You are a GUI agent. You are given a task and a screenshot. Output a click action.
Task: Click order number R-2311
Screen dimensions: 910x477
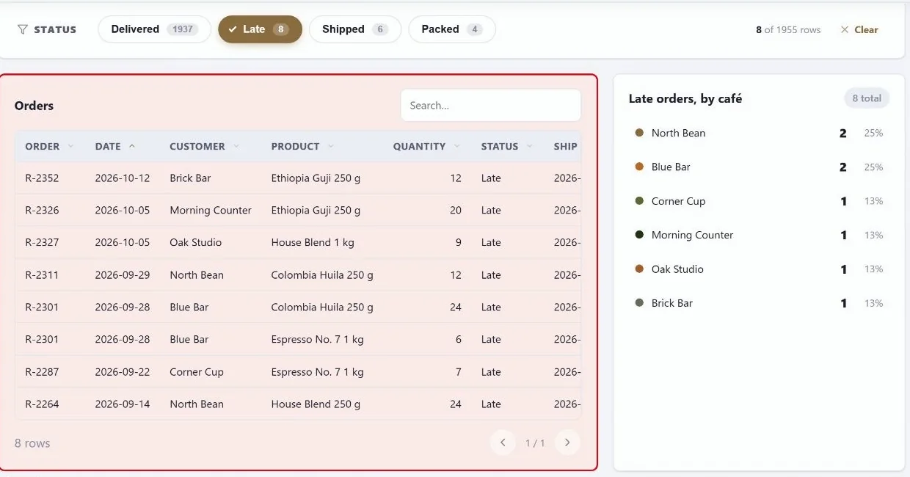click(42, 275)
